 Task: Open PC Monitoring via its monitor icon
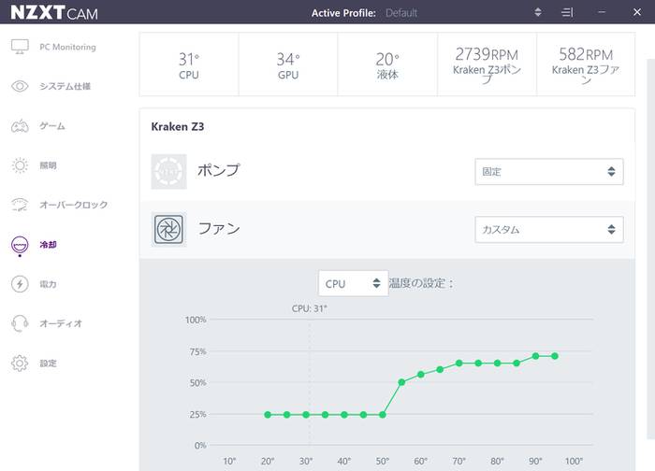[x=20, y=47]
